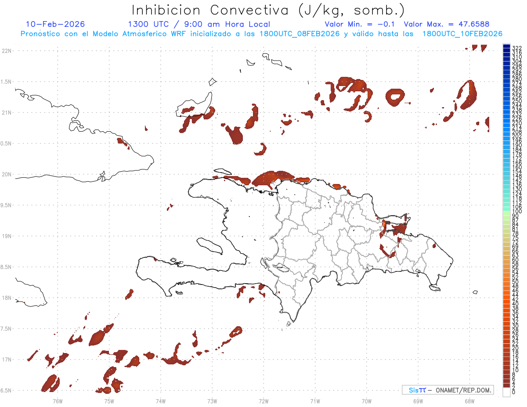Click the time '1300 UTC / 9:00 am Hora Local'

pos(199,24)
